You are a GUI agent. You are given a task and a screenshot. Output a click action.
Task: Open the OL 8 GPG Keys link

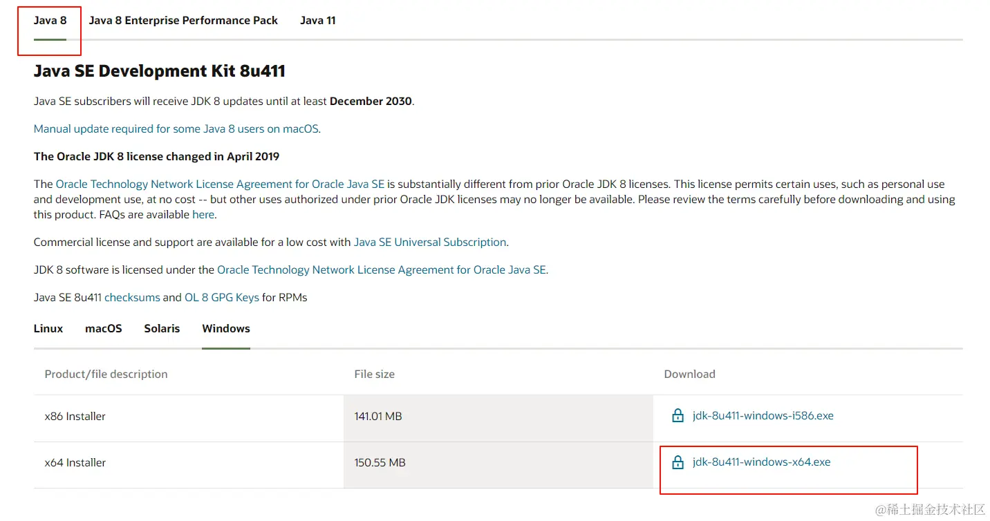221,298
